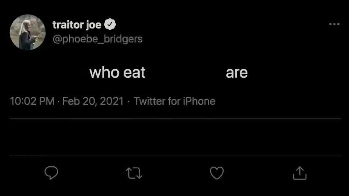Open the share tweet upload icon
This screenshot has height=196, width=349.
click(x=300, y=173)
